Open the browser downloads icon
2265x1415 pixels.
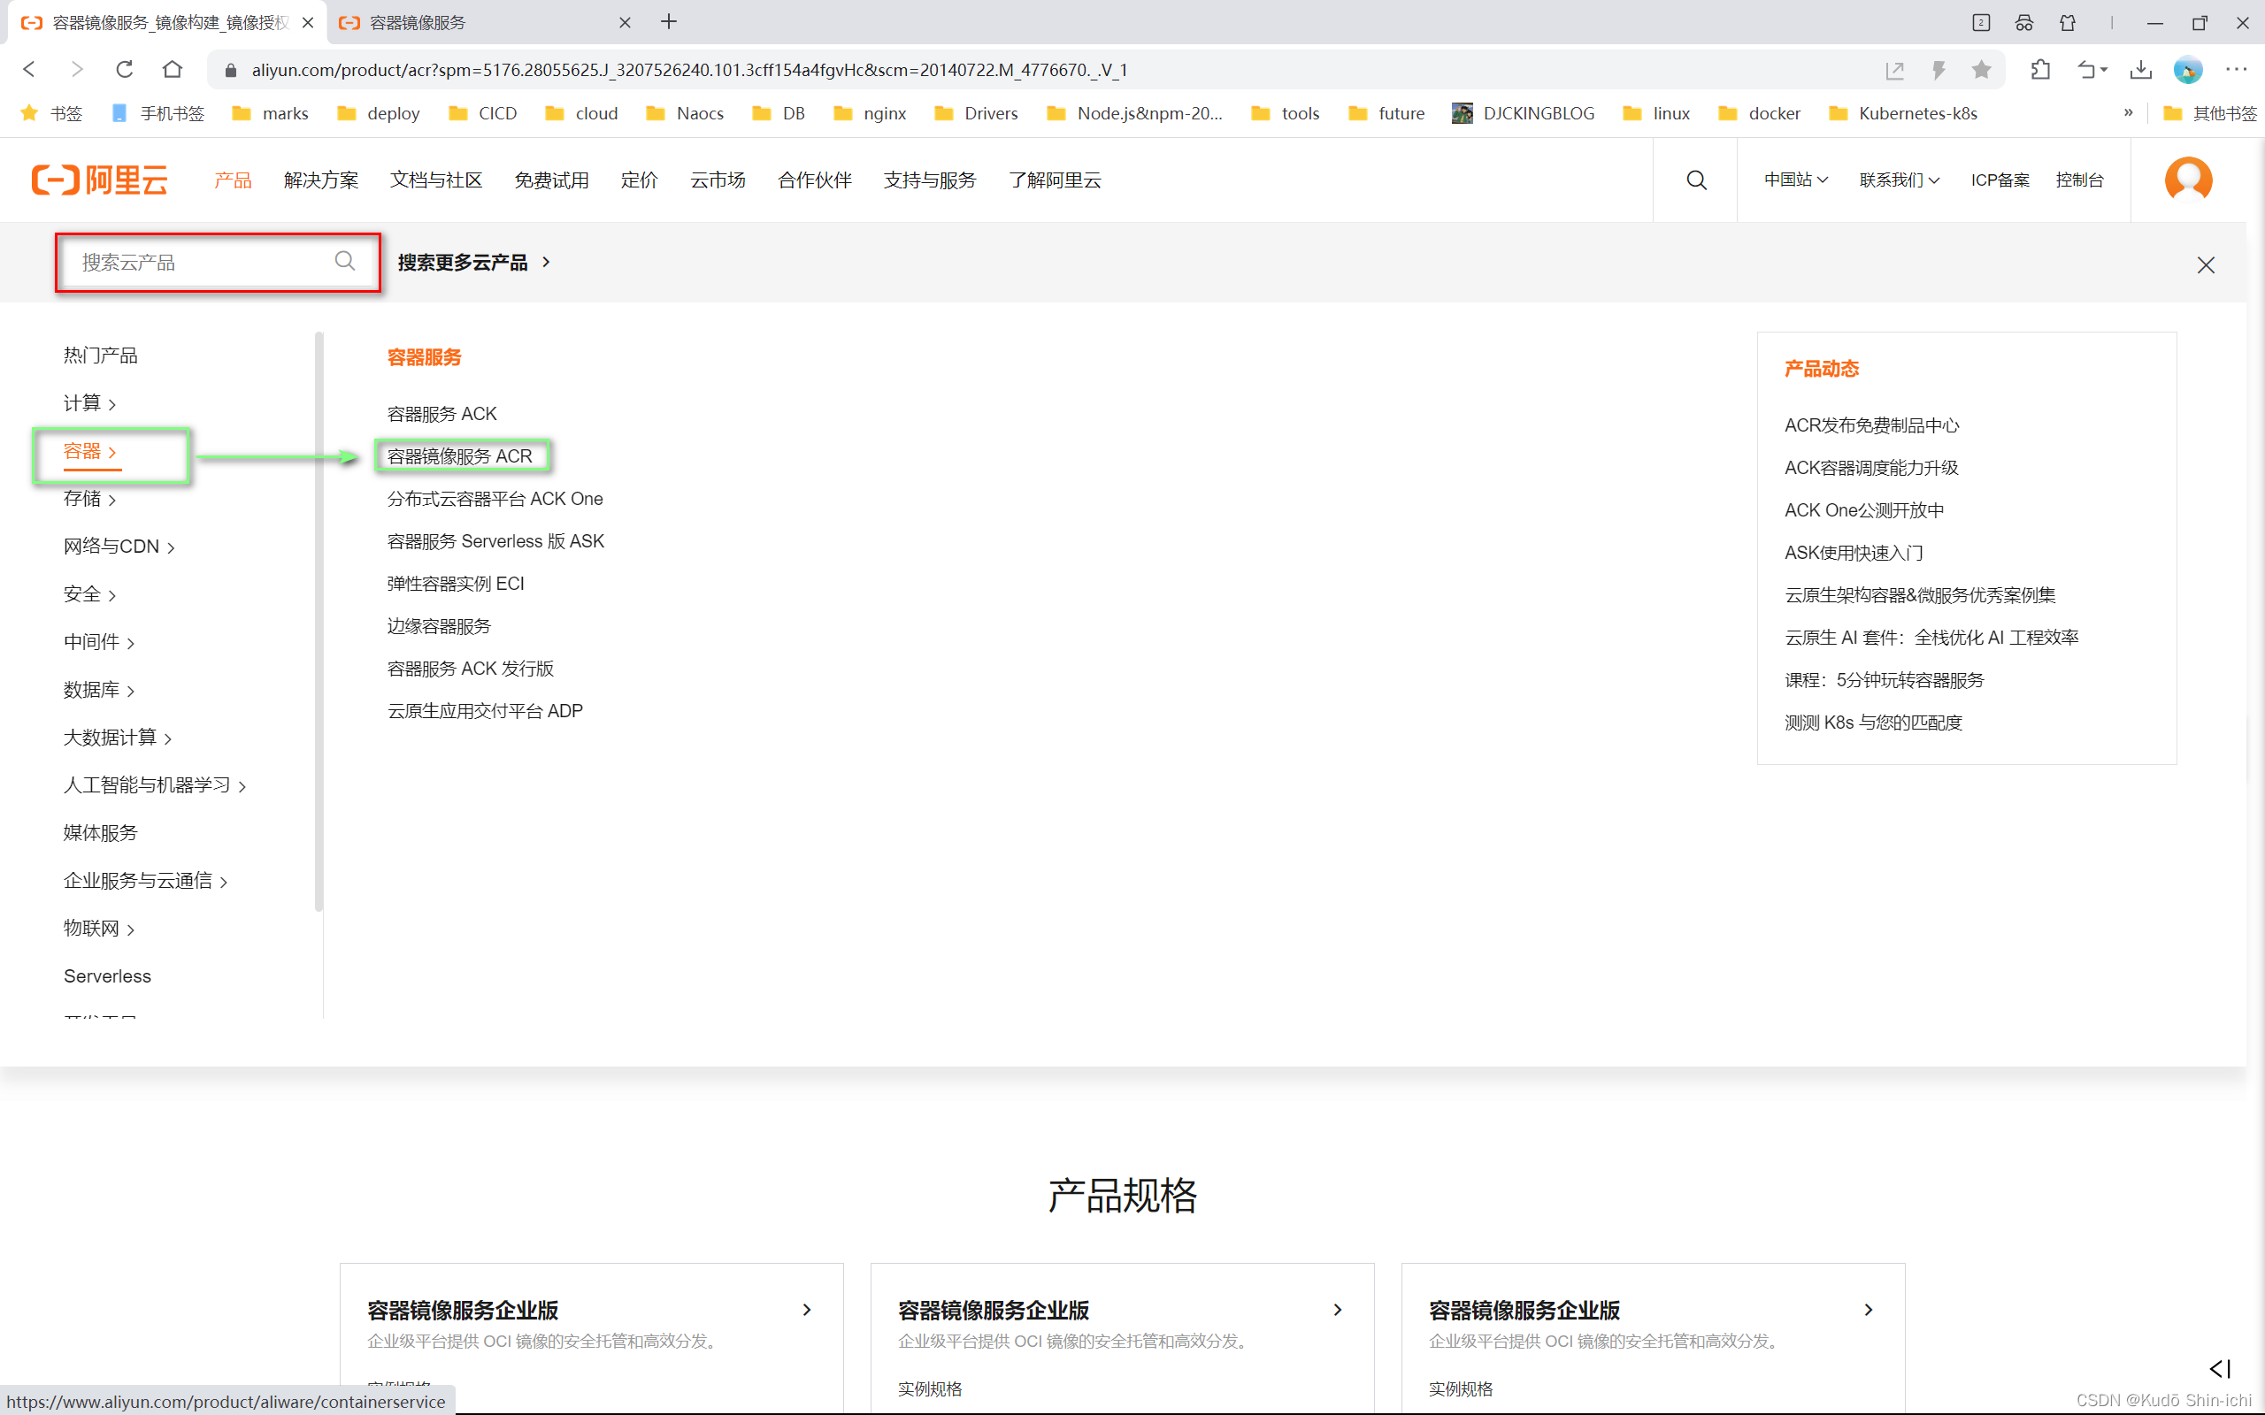(x=2139, y=69)
